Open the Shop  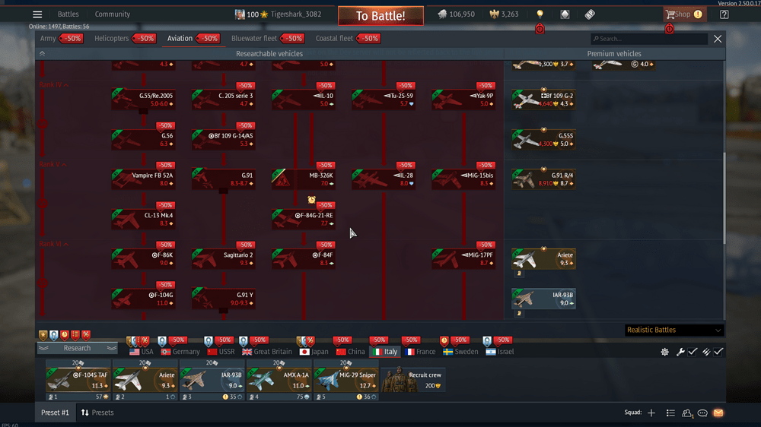(x=683, y=14)
